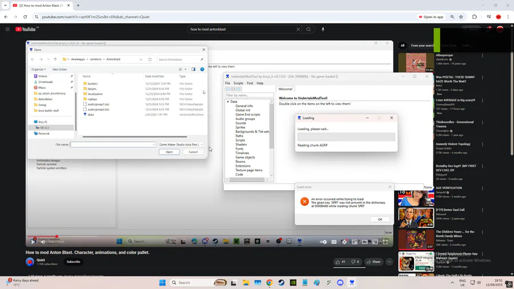This screenshot has height=289, width=514.
Task: Open the menu for the Albuquerque video
Action: coord(483,56)
